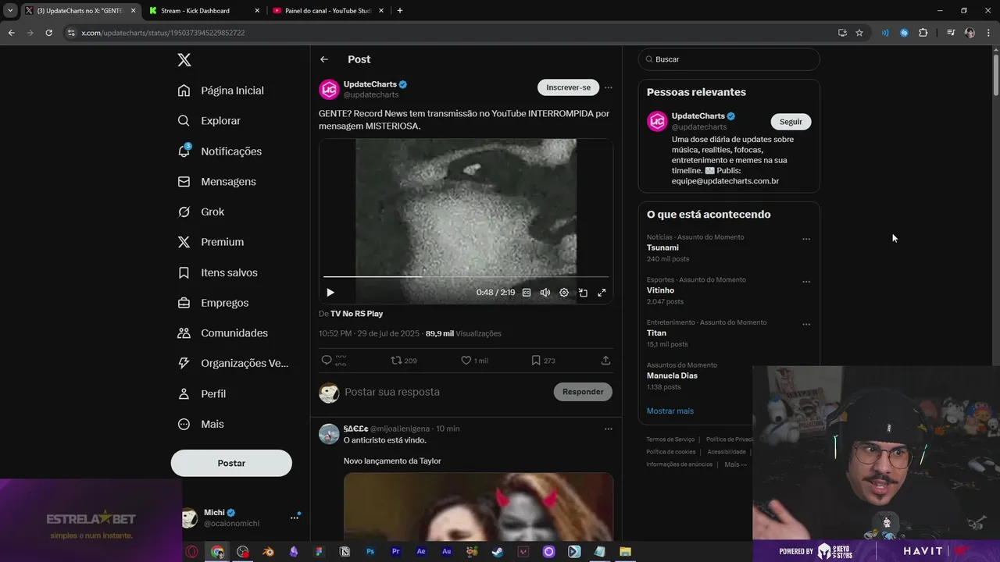The width and height of the screenshot is (1000, 562).
Task: Click the Inscrever-se button
Action: coord(568,87)
